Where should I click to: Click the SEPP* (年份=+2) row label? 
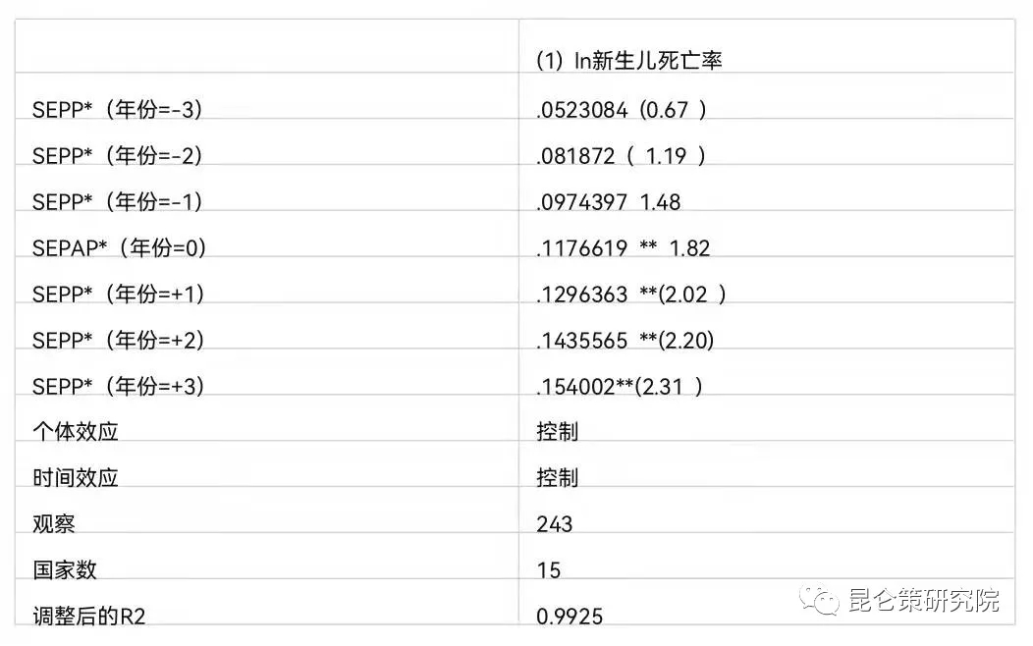118,340
